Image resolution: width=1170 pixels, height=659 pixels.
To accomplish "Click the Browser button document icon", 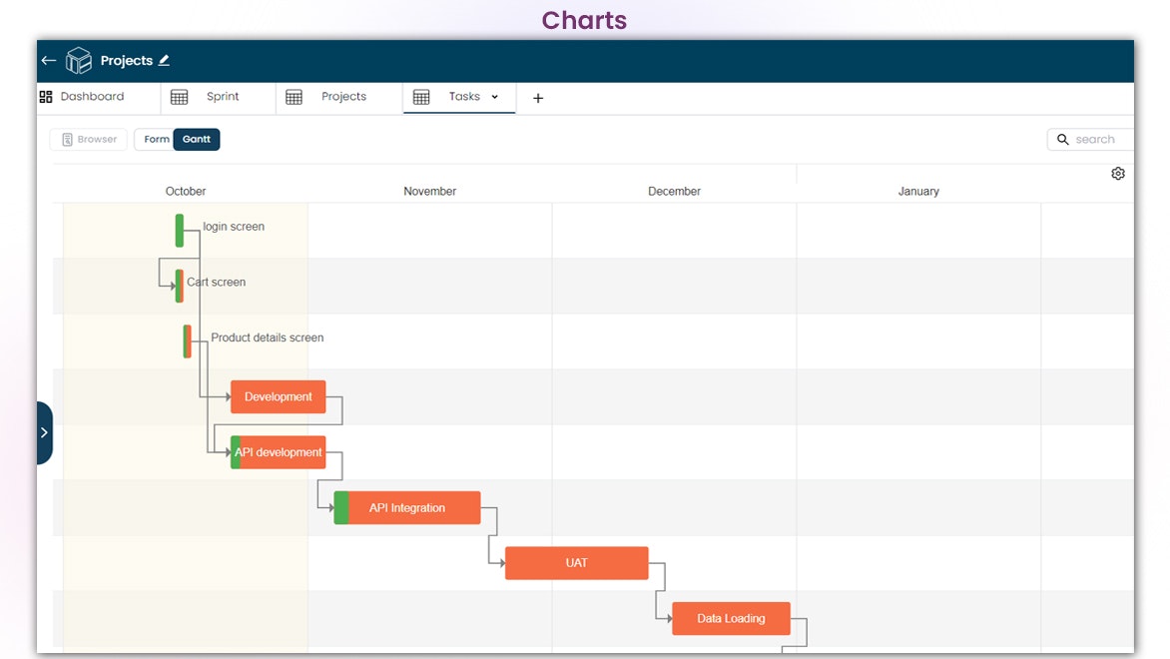I will (x=67, y=140).
